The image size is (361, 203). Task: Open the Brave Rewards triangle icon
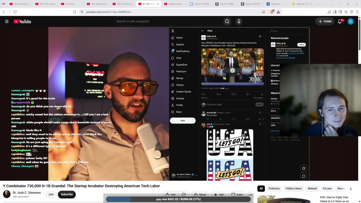(278, 12)
